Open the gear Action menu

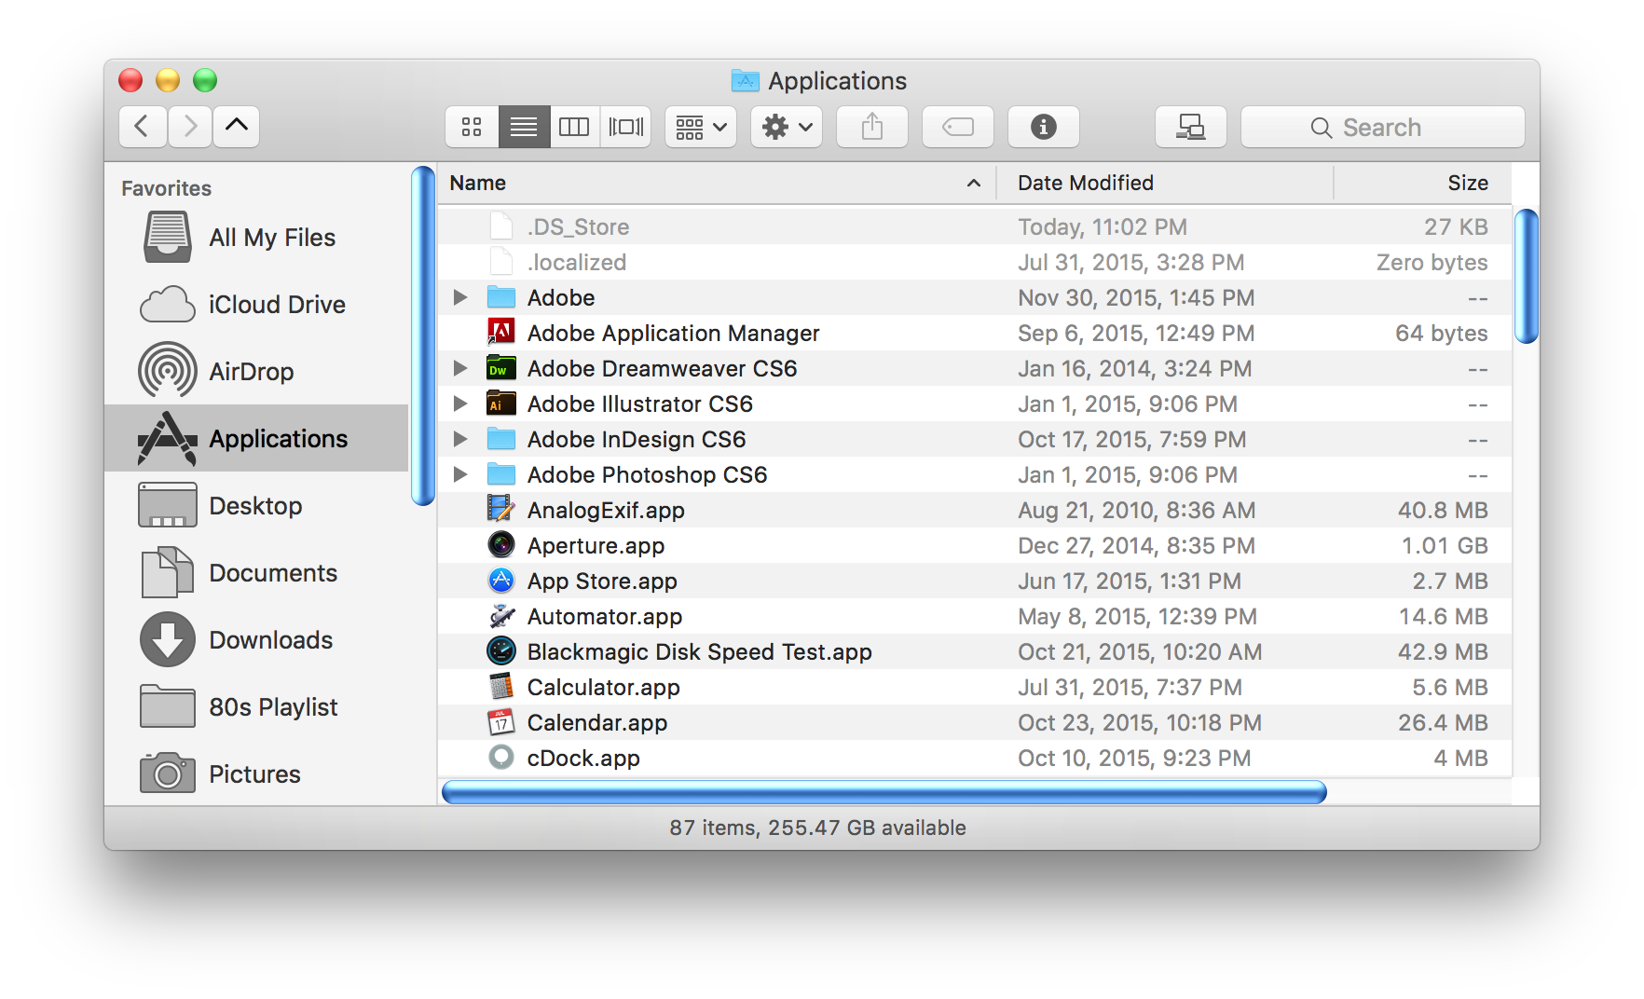pos(787,127)
